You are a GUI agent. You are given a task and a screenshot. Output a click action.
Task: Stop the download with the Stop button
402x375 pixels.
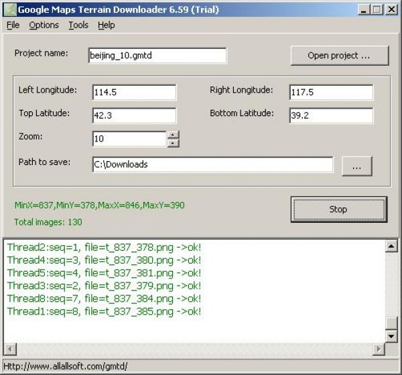[x=339, y=209]
